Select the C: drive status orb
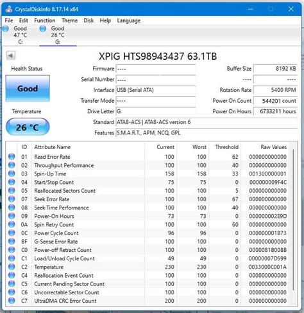 point(6,28)
